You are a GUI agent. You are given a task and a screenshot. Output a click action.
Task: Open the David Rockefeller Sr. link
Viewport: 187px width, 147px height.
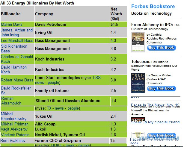[16, 90]
